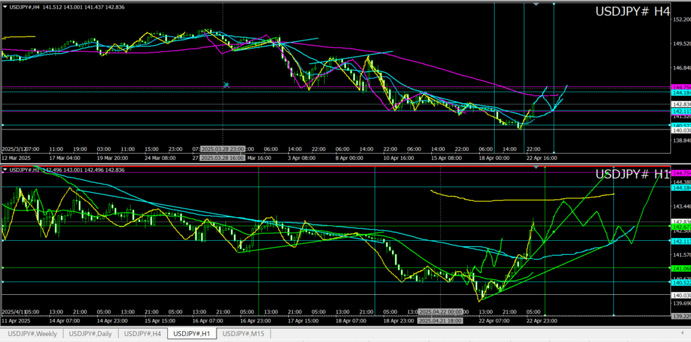Click the 2025.04.22 00:00 crosshair time label

[x=440, y=312]
